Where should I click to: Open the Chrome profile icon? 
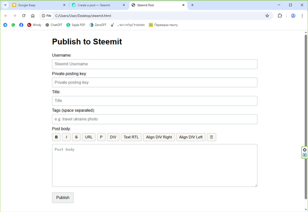tap(293, 16)
